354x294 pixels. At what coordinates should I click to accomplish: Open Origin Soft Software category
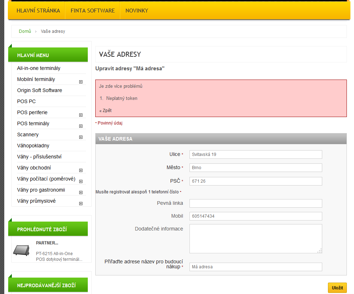[40, 90]
